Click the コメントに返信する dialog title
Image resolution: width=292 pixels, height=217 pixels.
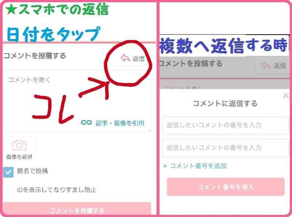coord(225,103)
